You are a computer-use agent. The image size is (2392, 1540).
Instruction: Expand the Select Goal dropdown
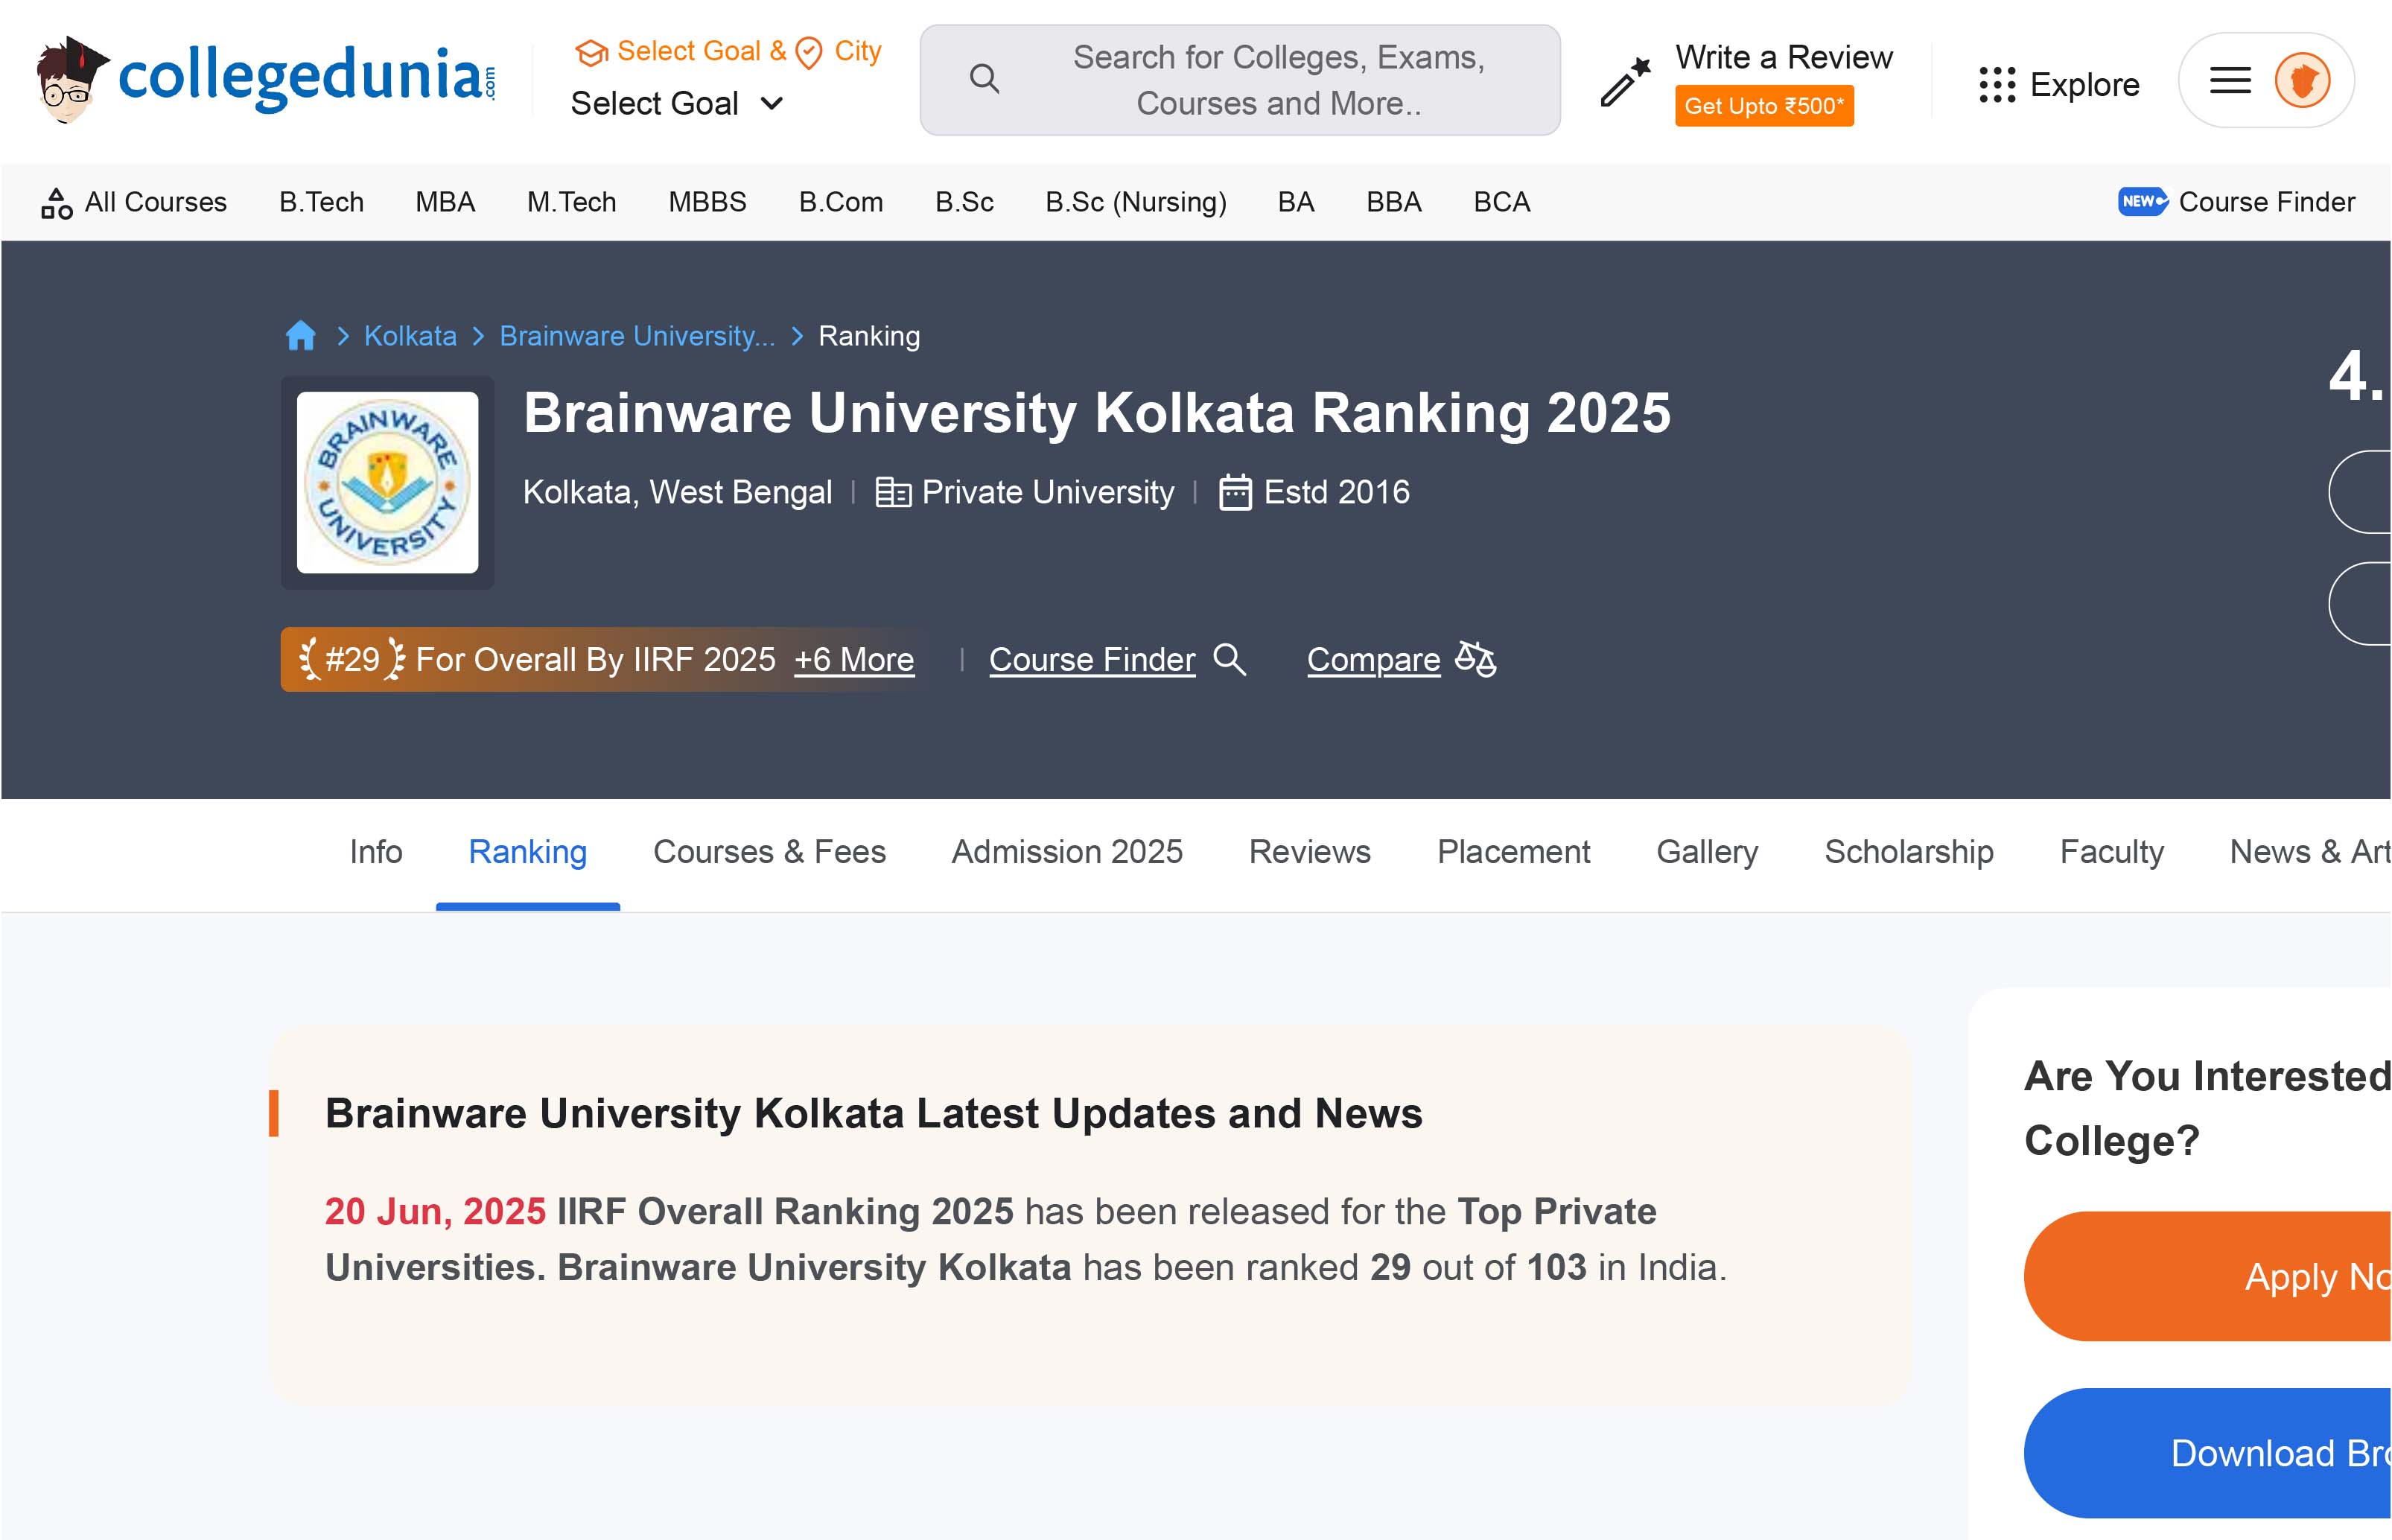coord(677,103)
